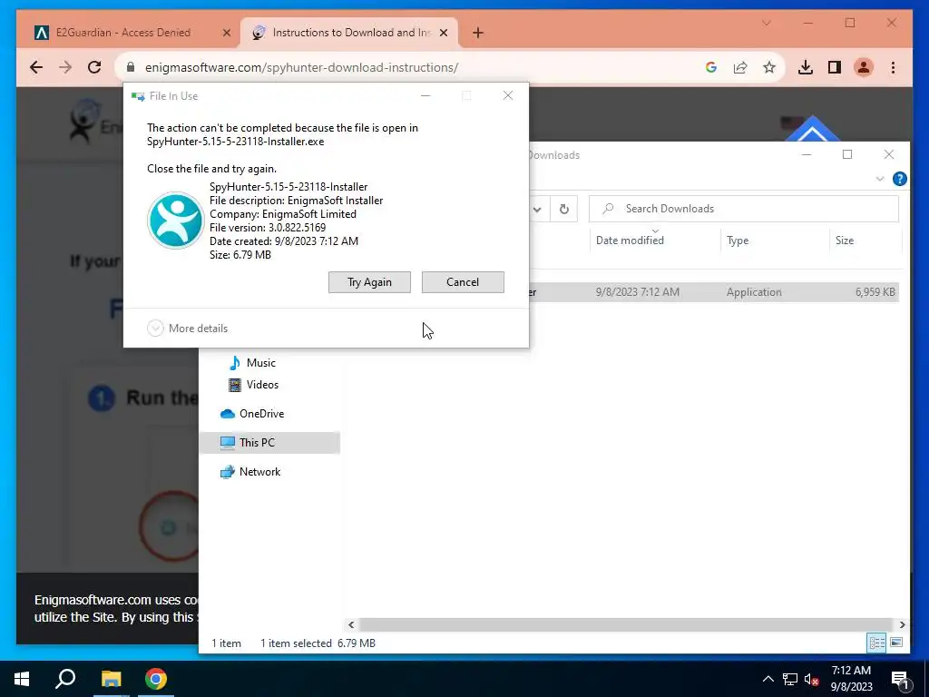
Task: Refresh the Downloads folder in Explorer
Action: pos(564,209)
